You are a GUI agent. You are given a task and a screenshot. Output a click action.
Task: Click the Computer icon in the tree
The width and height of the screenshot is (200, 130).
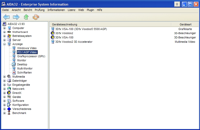[x=9, y=28]
